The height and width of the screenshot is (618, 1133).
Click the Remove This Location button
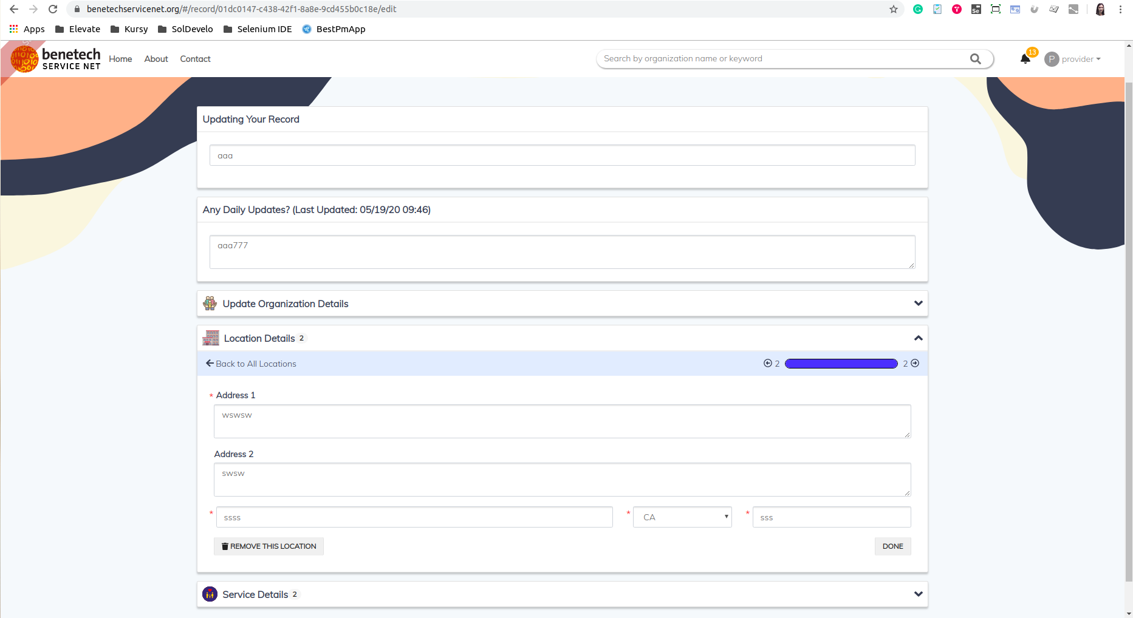pyautogui.click(x=269, y=546)
